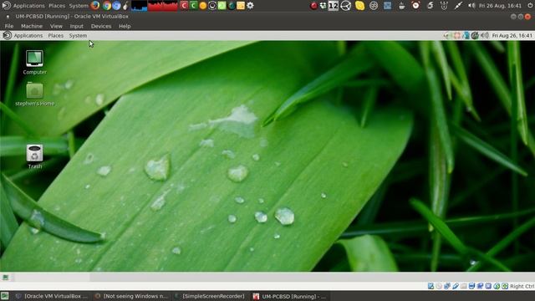Open the VirtualBox Devices menu
Image resolution: width=535 pixels, height=301 pixels.
pyautogui.click(x=101, y=26)
